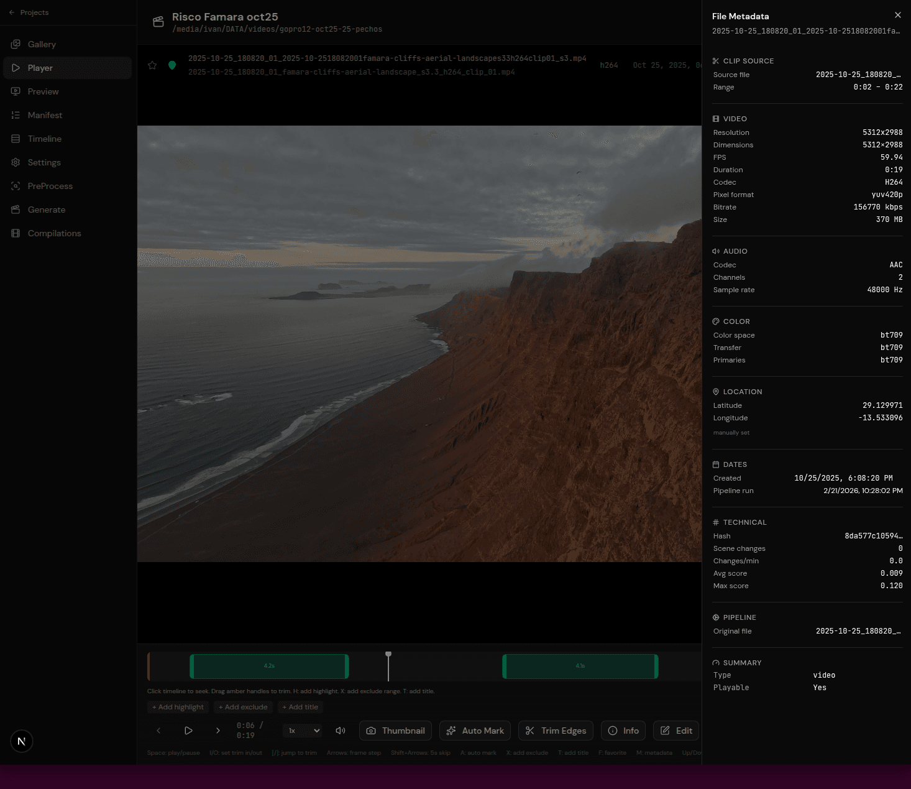The width and height of the screenshot is (911, 789).
Task: Open the PreProcess panel
Action: click(x=49, y=186)
